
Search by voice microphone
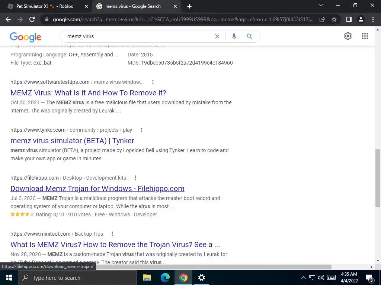(234, 36)
